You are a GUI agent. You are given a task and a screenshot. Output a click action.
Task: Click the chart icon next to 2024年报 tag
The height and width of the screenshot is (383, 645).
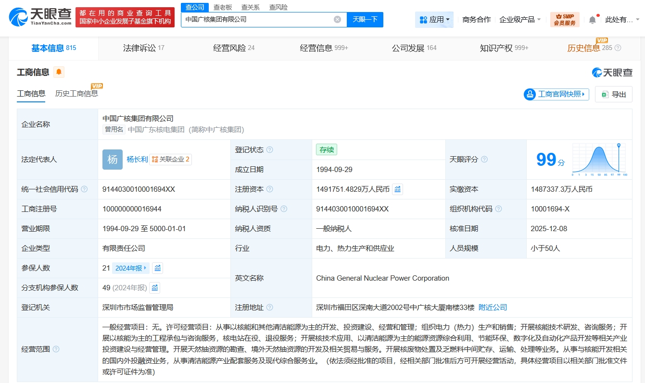click(x=157, y=268)
